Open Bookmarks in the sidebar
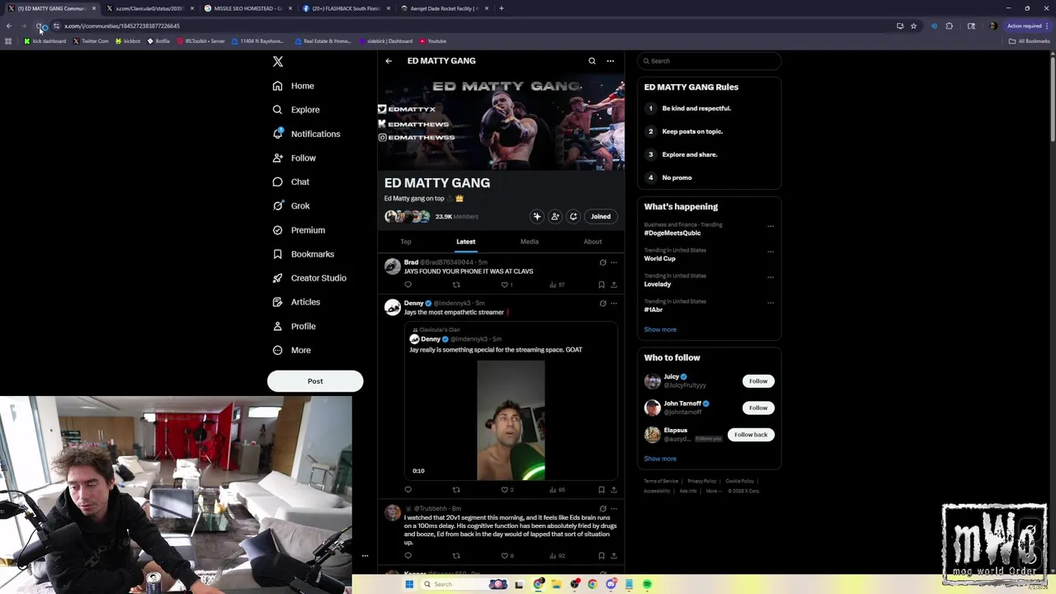Screen dimensions: 1056x594 point(303,254)
